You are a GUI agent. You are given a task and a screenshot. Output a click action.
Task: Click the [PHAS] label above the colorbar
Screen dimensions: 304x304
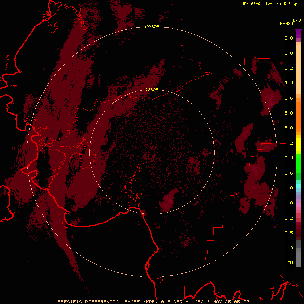click(x=285, y=23)
